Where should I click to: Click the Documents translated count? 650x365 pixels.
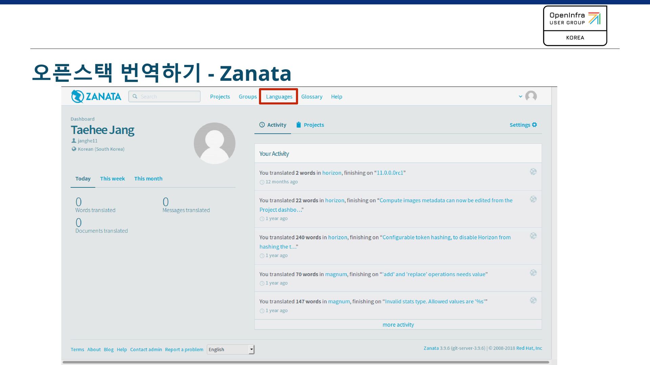(x=79, y=222)
